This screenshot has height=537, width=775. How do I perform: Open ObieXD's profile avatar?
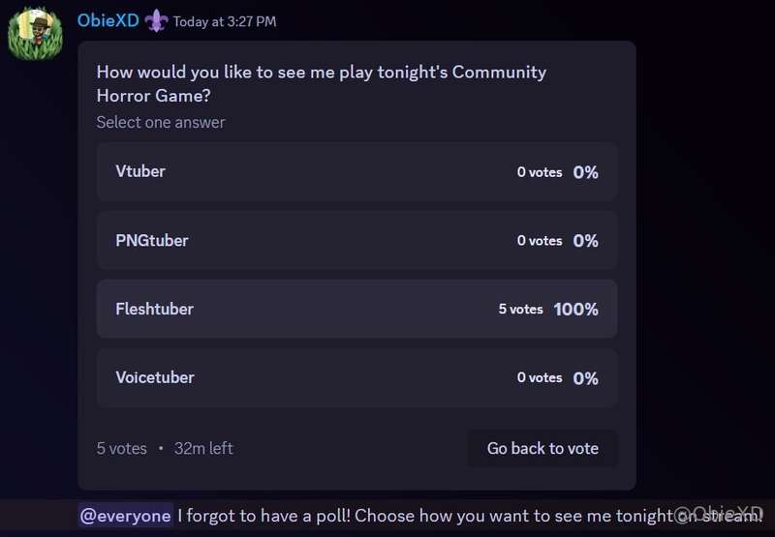[35, 34]
